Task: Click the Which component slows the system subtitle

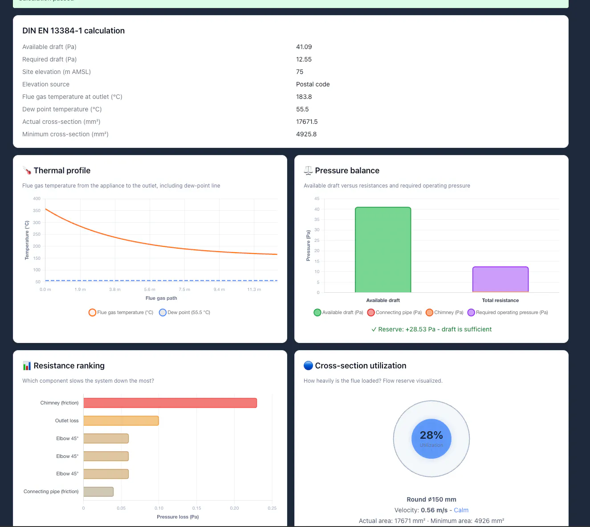Action: point(88,381)
